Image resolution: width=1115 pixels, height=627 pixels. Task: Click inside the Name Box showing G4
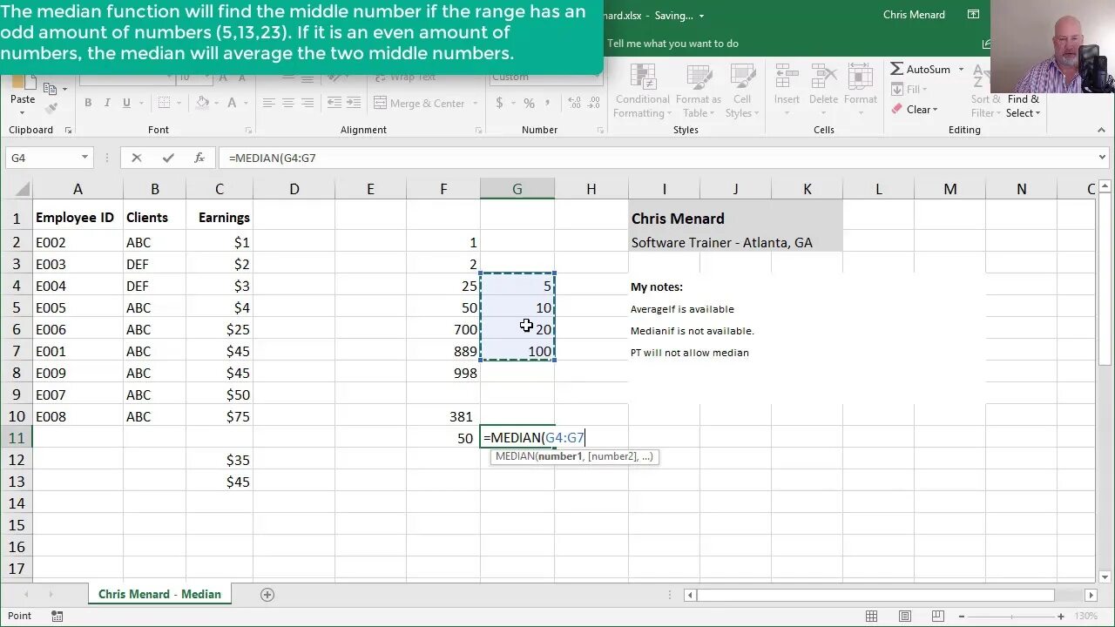pos(42,158)
